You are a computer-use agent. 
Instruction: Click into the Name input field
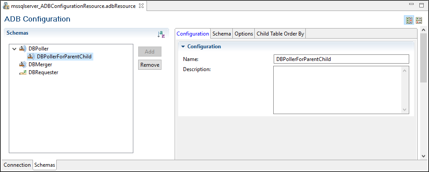[x=341, y=59]
